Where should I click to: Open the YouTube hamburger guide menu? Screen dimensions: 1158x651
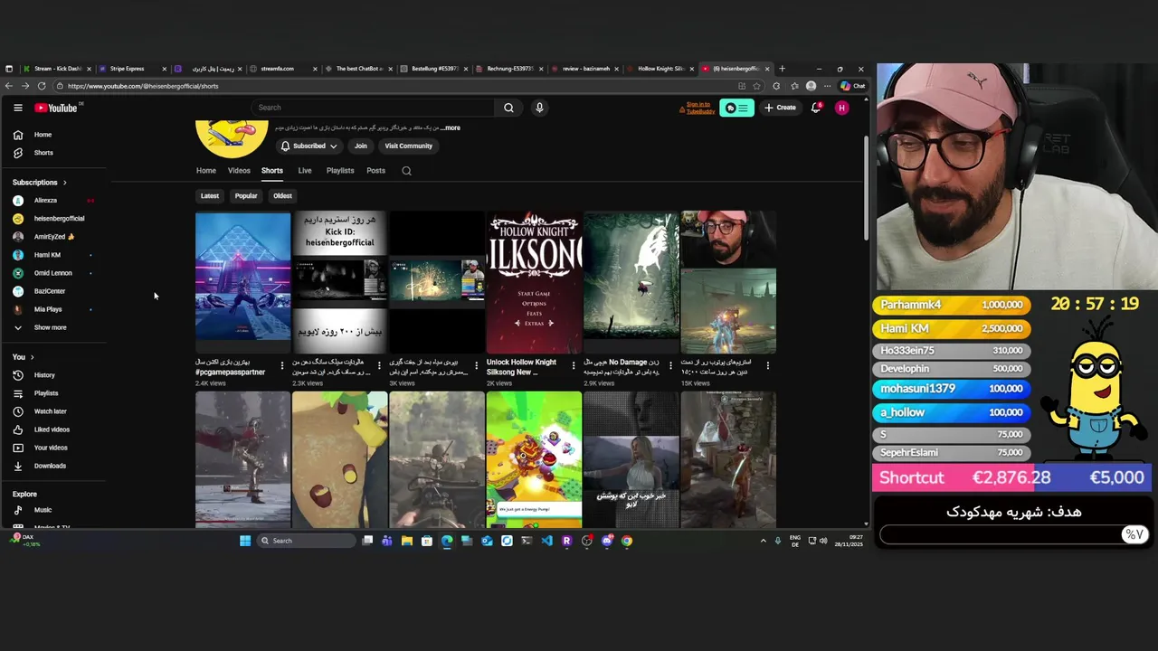coord(17,108)
